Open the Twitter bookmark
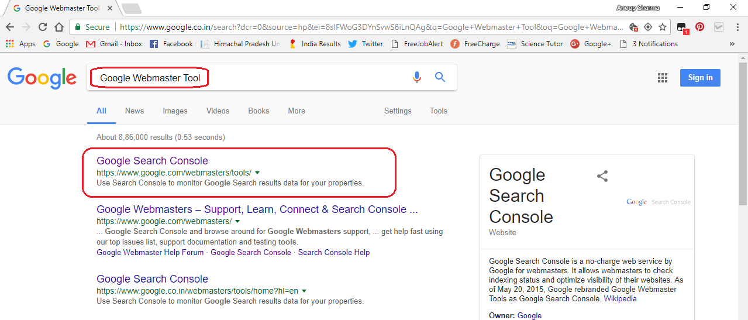Viewport: 748px width, 320px height. 366,44
